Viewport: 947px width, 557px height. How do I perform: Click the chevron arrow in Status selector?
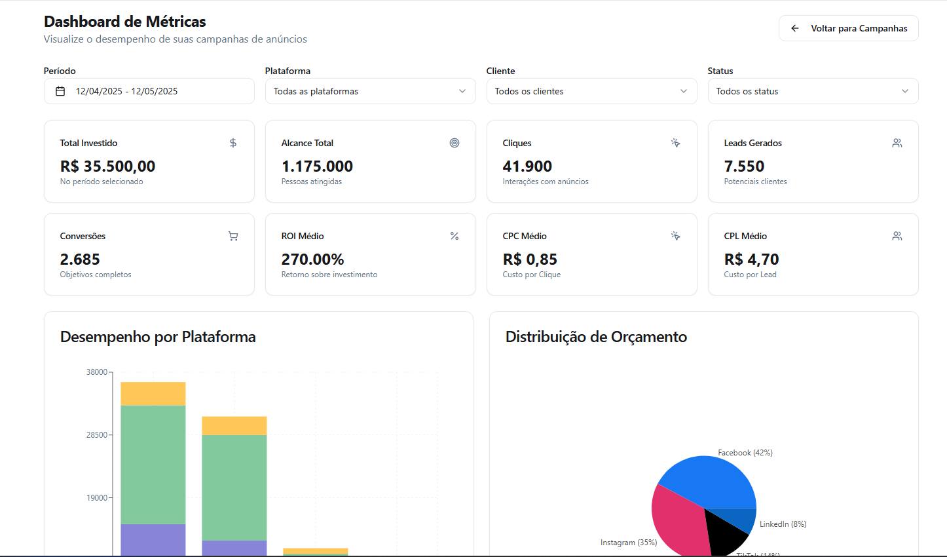click(905, 91)
